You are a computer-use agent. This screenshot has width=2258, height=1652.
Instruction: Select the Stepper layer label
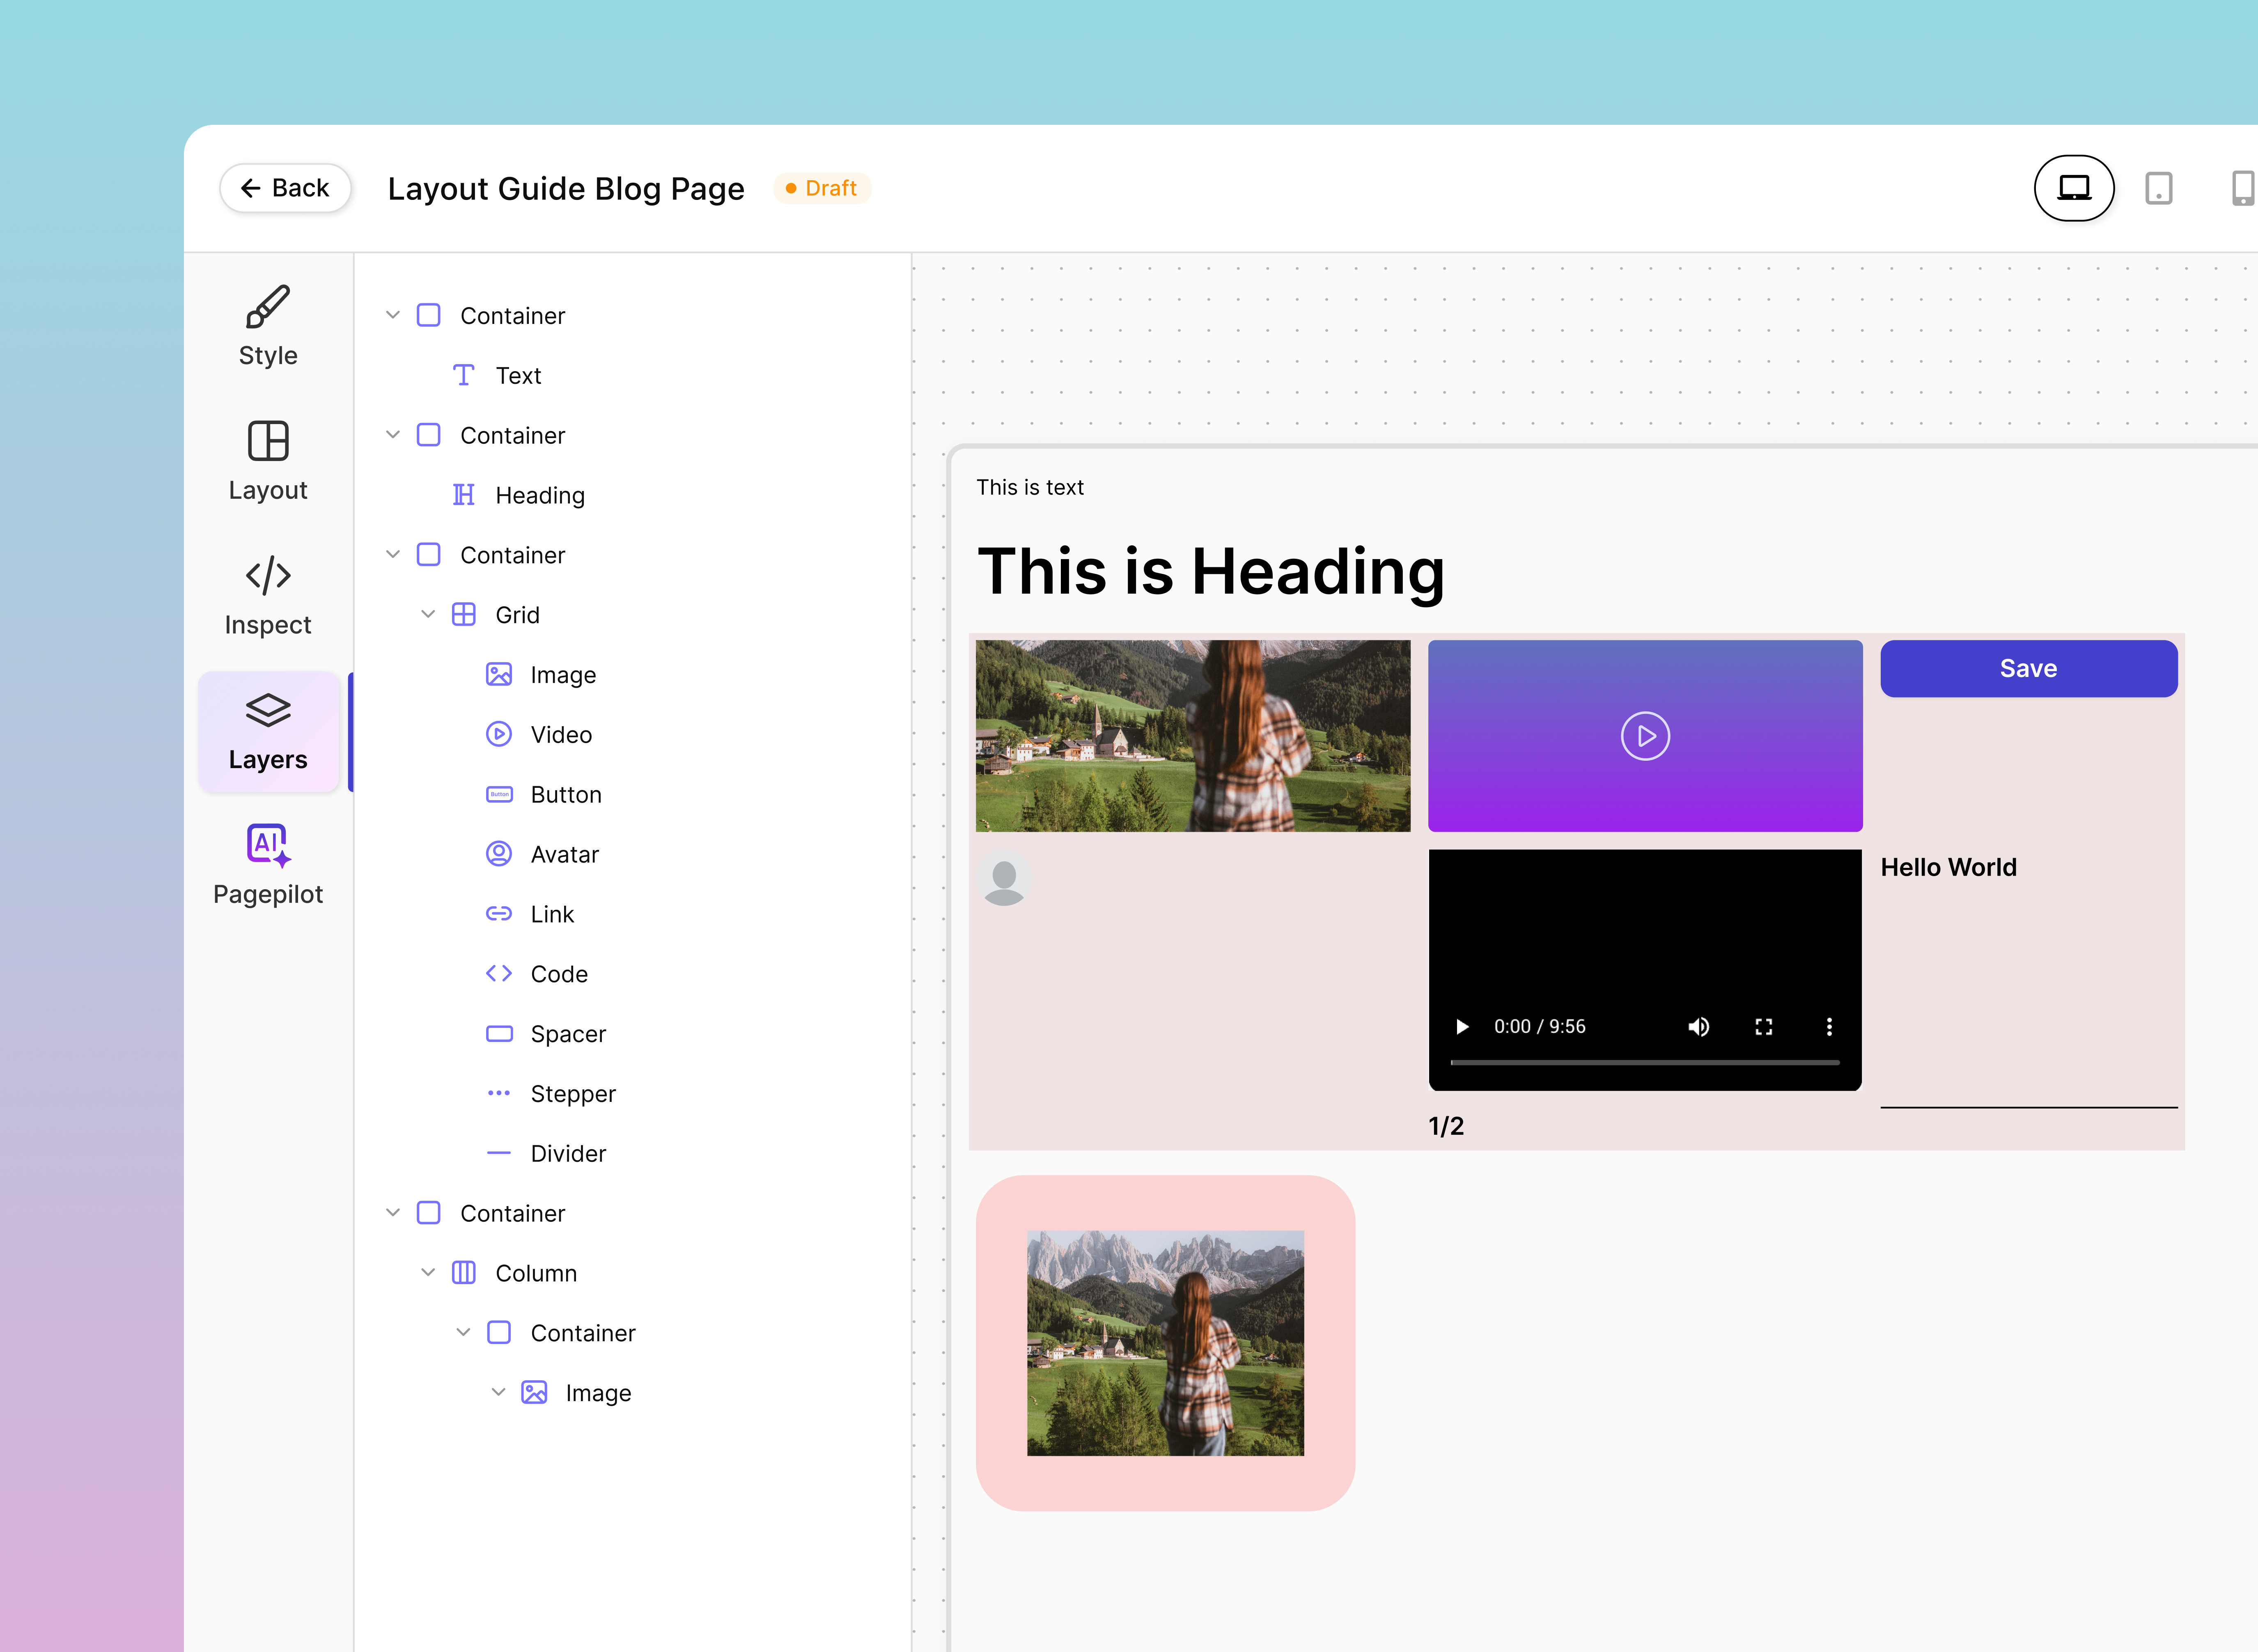(x=573, y=1094)
